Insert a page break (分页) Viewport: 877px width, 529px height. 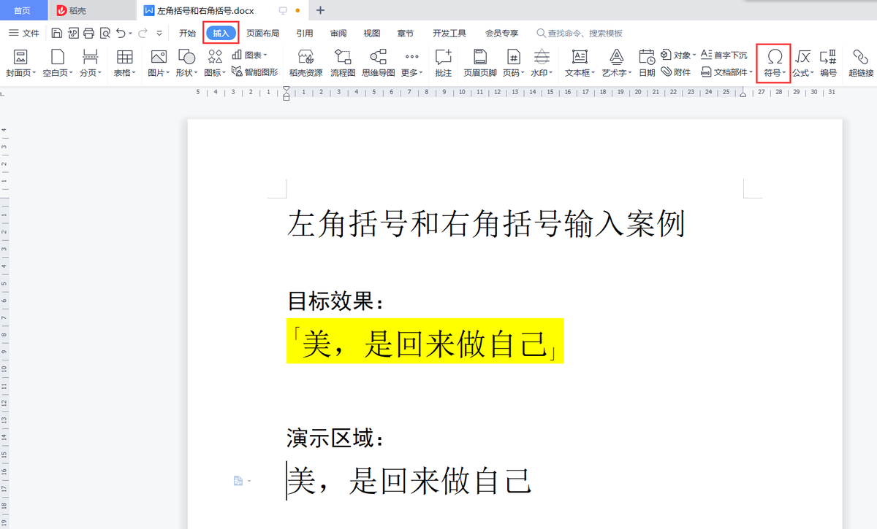[91, 63]
